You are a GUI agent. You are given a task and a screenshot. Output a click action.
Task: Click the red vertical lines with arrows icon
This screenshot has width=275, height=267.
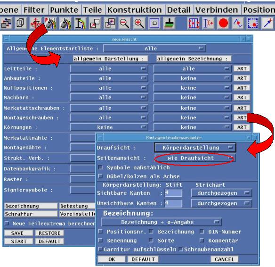[194, 23]
